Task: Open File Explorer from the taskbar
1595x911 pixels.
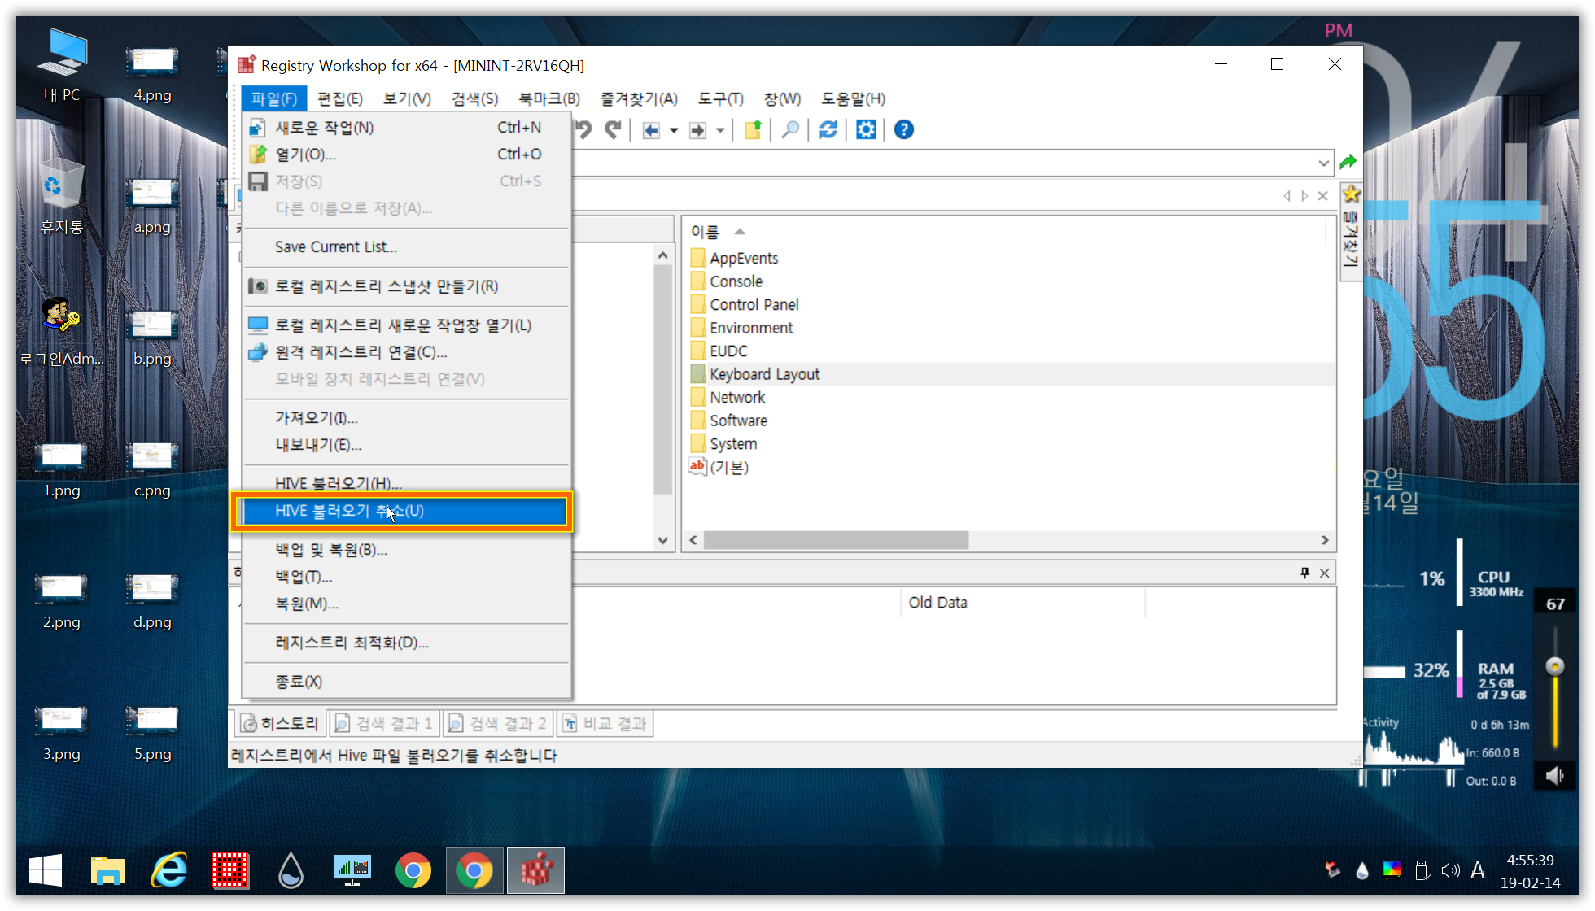Action: (107, 870)
